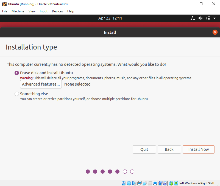This screenshot has height=186, width=220.
Task: Select the Something else radio option
Action: (x=17, y=94)
